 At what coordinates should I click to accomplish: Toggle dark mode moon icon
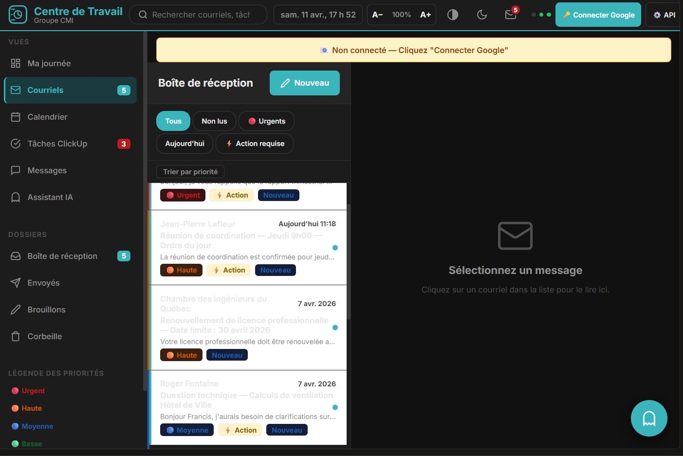click(482, 15)
